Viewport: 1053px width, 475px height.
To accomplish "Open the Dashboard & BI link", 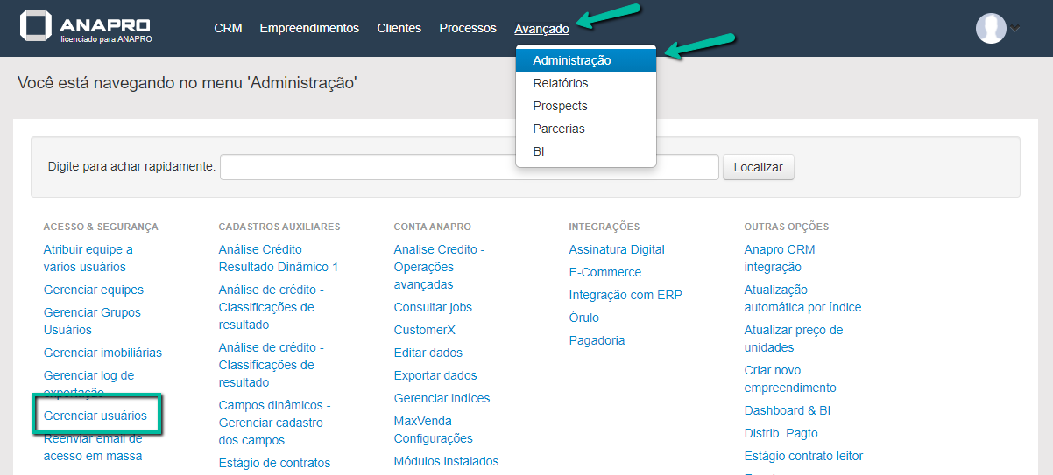I will [788, 410].
